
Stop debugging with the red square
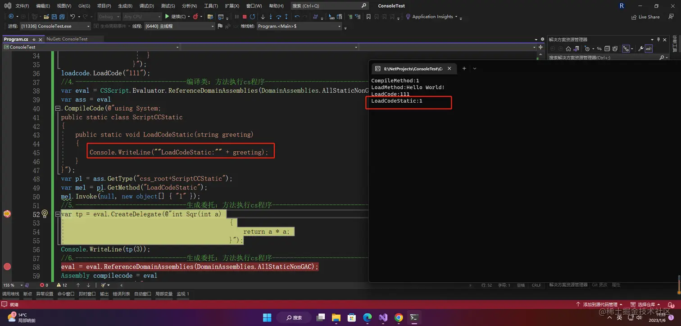[x=245, y=17]
